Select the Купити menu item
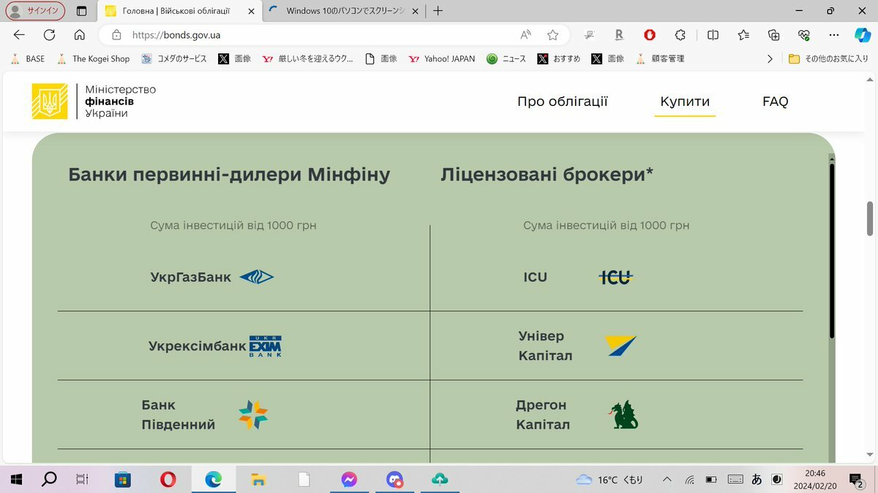This screenshot has height=493, width=878. [x=685, y=102]
